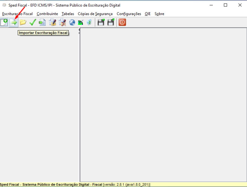Expand the Tabelas menu

point(68,14)
